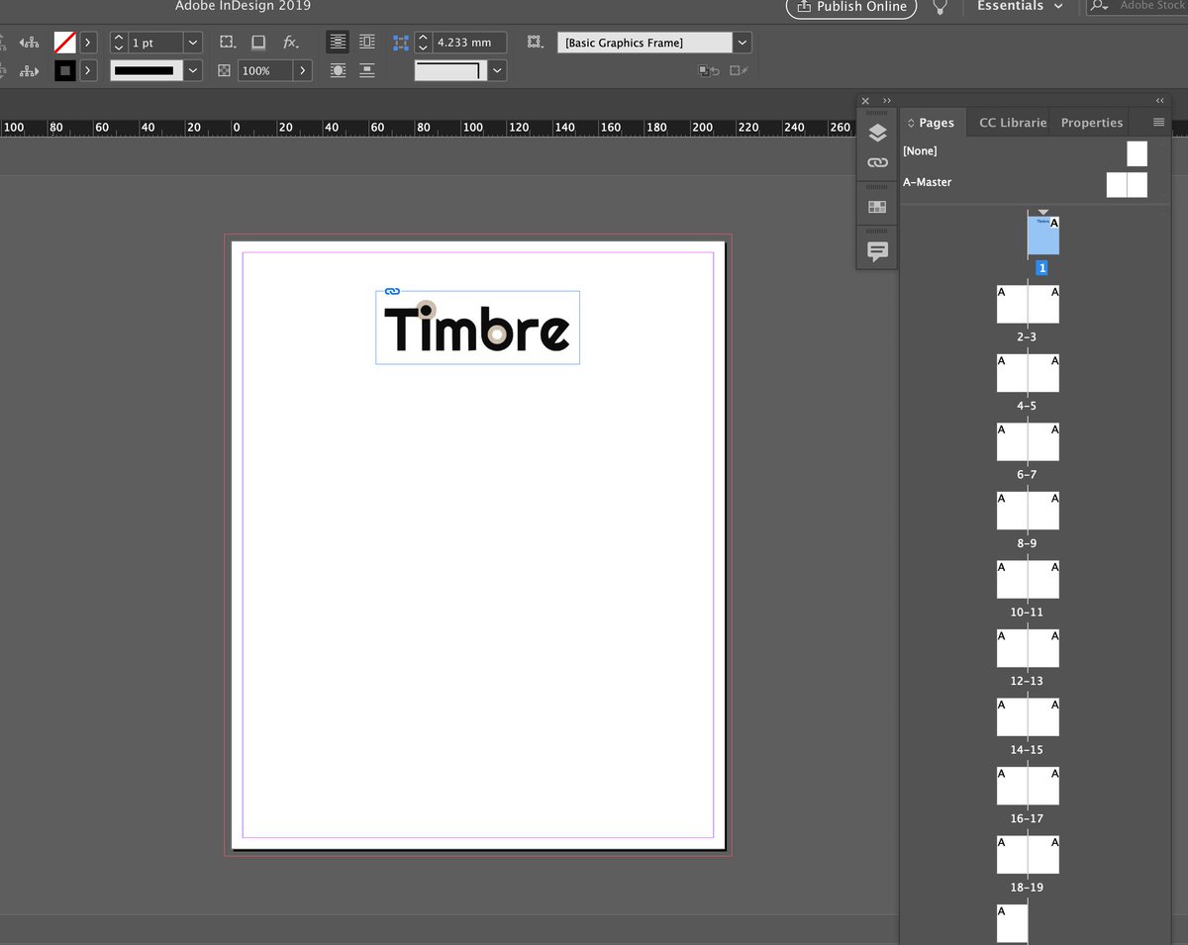Image resolution: width=1188 pixels, height=945 pixels.
Task: Open the fx effects menu icon
Action: [290, 43]
